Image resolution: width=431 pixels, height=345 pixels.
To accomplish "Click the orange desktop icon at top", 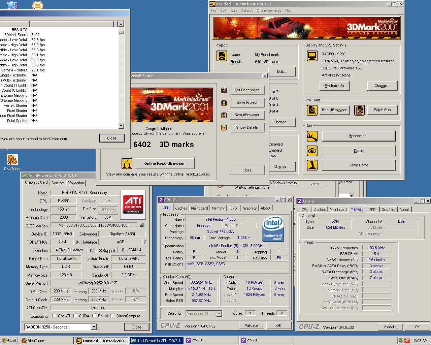I will click(x=37, y=5).
